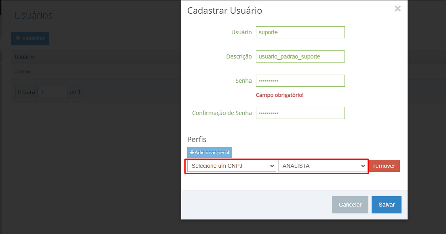The width and height of the screenshot is (446, 234).
Task: Click the plus icon on Adicionar perfil
Action: pyautogui.click(x=192, y=153)
